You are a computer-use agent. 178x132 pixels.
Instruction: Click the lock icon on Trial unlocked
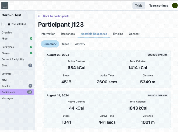click(9, 24)
